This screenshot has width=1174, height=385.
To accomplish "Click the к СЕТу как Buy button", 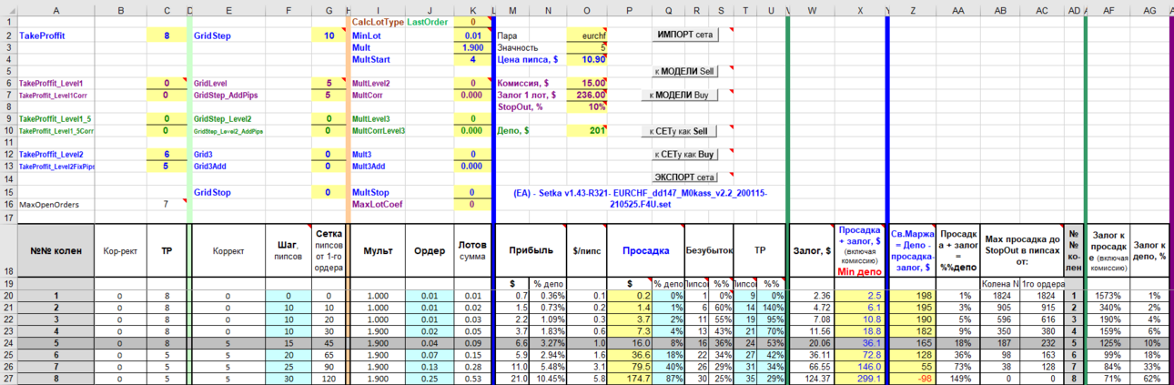I will point(684,155).
